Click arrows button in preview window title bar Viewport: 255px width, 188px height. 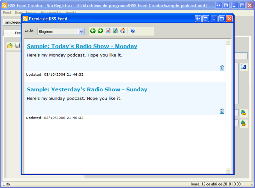click(x=198, y=19)
